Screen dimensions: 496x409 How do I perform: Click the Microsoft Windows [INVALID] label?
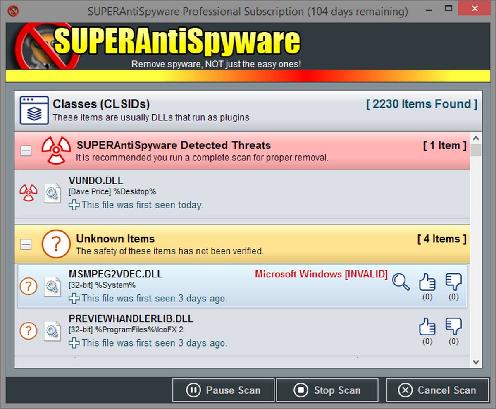[321, 274]
